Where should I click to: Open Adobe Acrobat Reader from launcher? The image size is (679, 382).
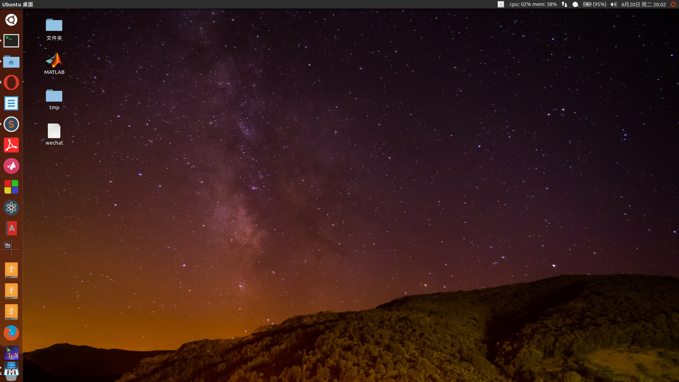pos(11,145)
